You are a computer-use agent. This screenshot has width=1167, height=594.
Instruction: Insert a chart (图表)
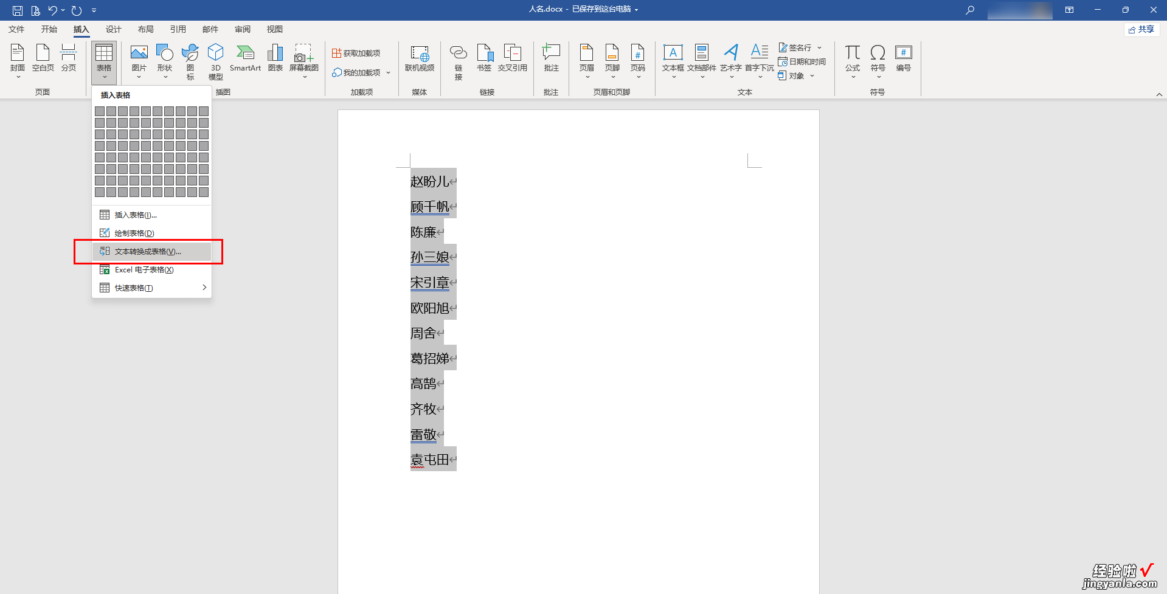[275, 58]
